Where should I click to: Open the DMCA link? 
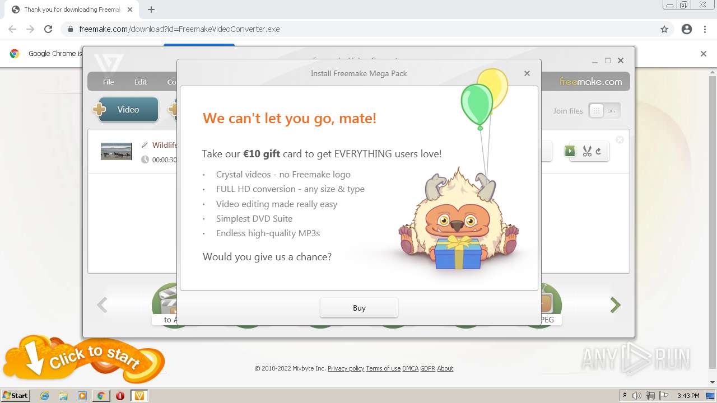click(410, 368)
